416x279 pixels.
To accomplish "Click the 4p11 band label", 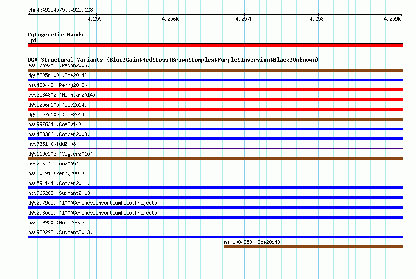I will click(x=34, y=40).
